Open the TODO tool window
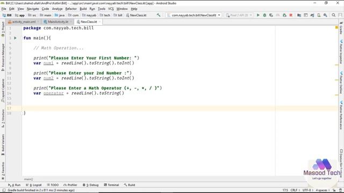The height and width of the screenshot is (193, 344). tap(53, 185)
